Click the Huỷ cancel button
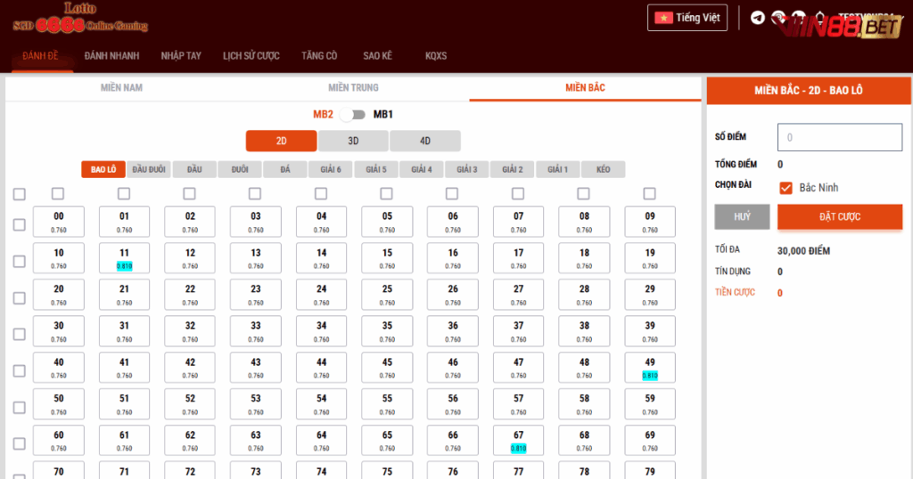 click(x=742, y=216)
